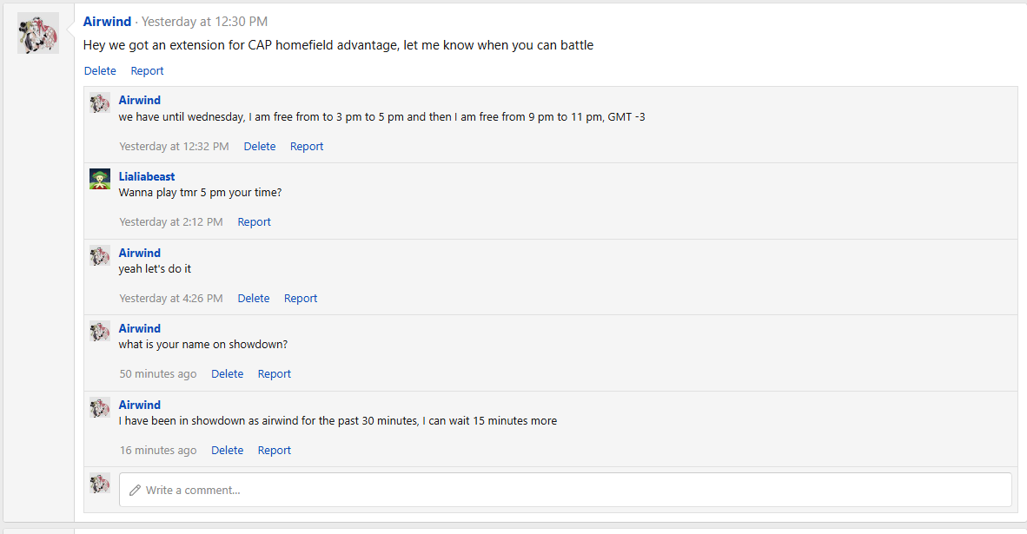Focus the 'Write a comment...' field

pos(565,490)
